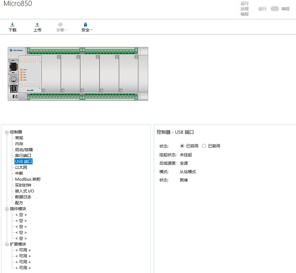This screenshot has width=296, height=273.
Task: Click the round serial port on the controller image
Action: click(x=13, y=79)
